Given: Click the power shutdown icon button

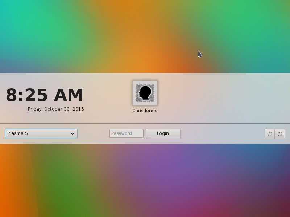Looking at the screenshot, I should tap(279, 134).
